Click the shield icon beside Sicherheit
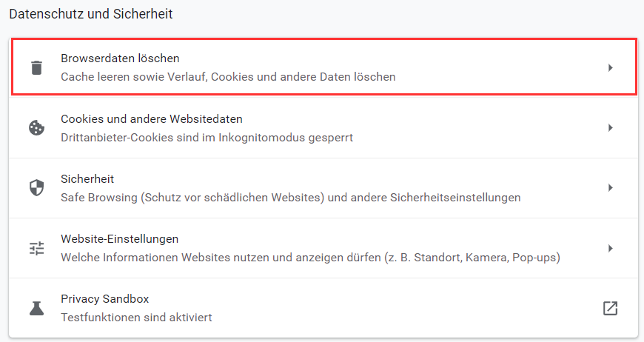 (36, 187)
